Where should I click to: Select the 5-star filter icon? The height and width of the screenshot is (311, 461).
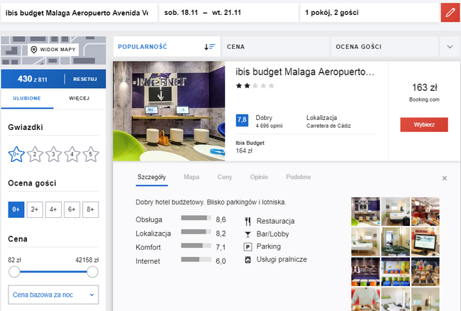[x=89, y=153]
